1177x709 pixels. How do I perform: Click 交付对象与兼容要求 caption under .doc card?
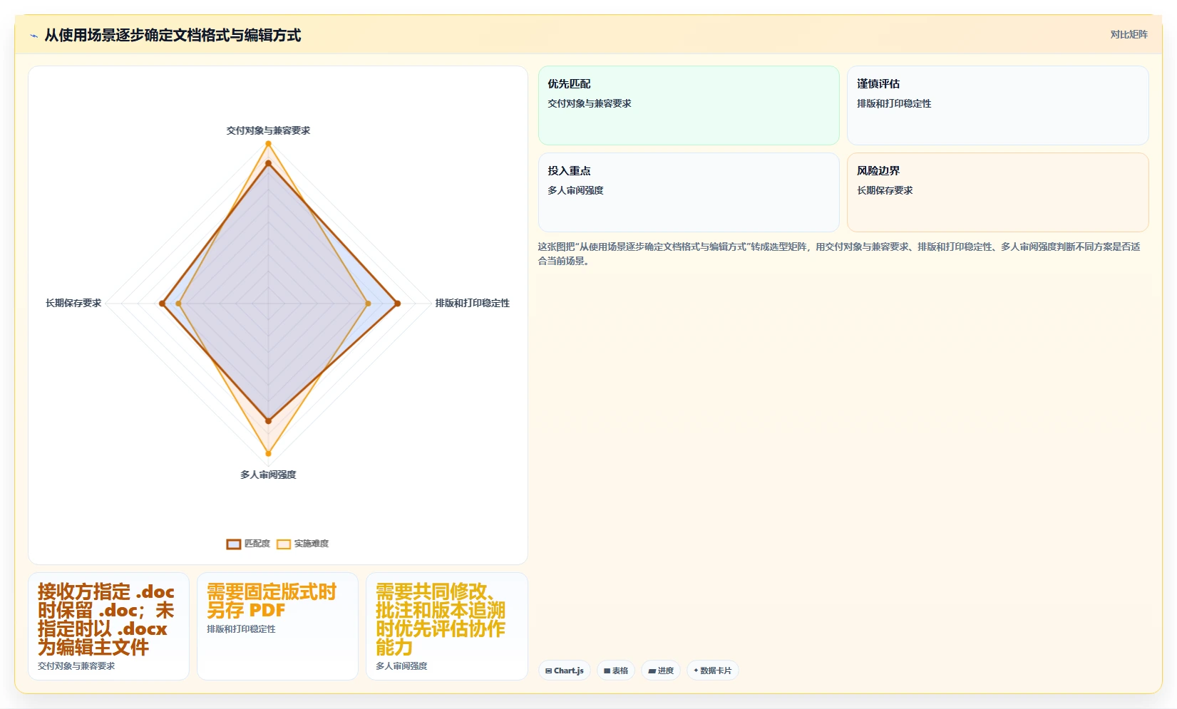pos(76,666)
